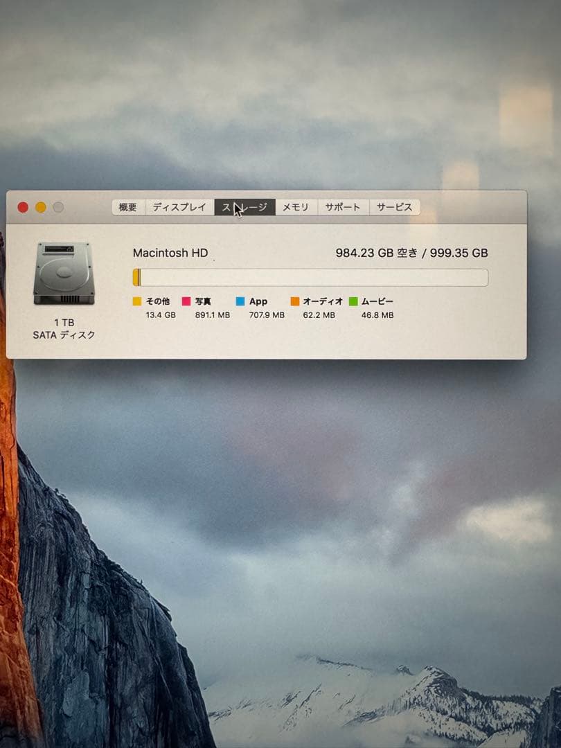Click the 891.1 MB value under 写真
The width and height of the screenshot is (561, 748).
(x=209, y=316)
